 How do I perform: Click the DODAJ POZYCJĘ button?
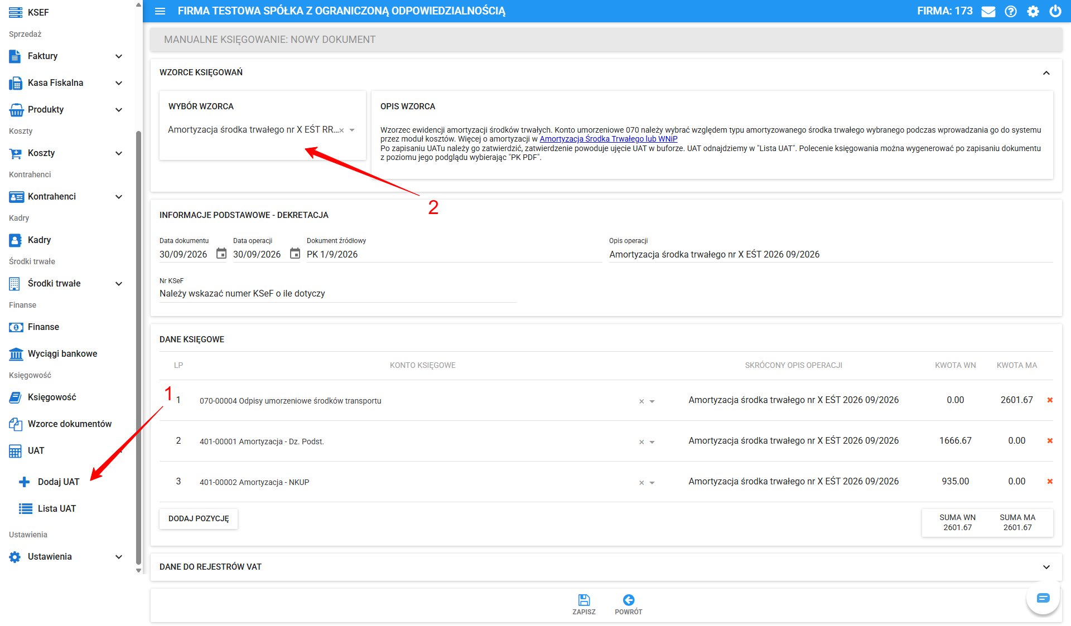[199, 519]
